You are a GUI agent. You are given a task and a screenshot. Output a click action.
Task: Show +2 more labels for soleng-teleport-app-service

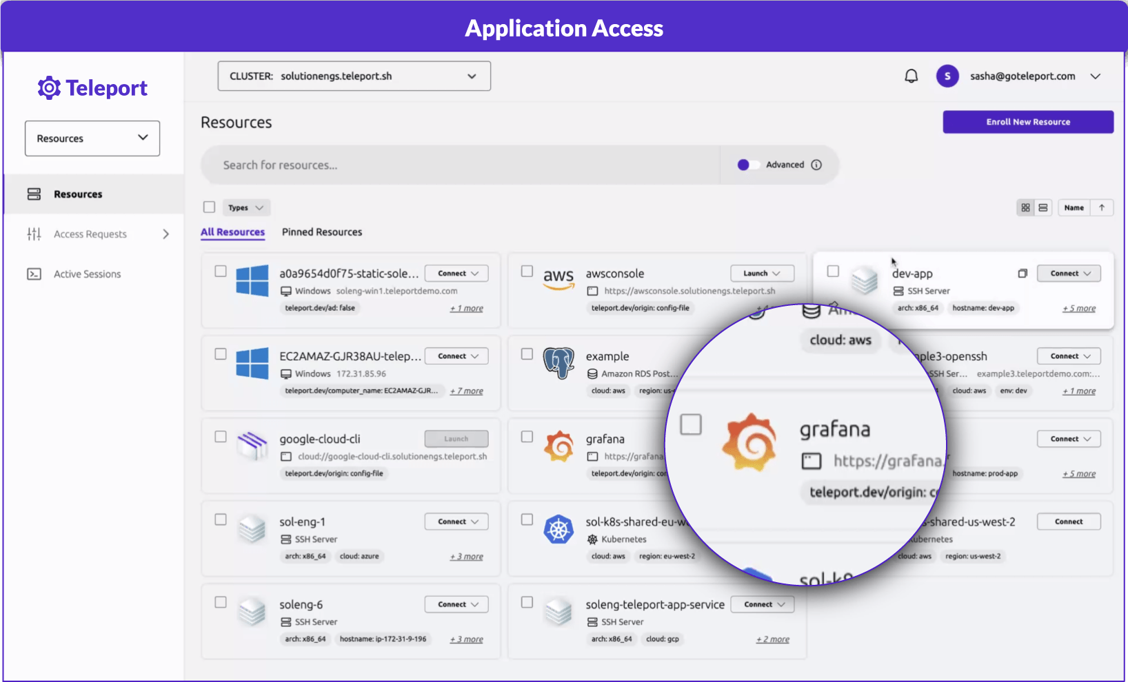pos(773,639)
